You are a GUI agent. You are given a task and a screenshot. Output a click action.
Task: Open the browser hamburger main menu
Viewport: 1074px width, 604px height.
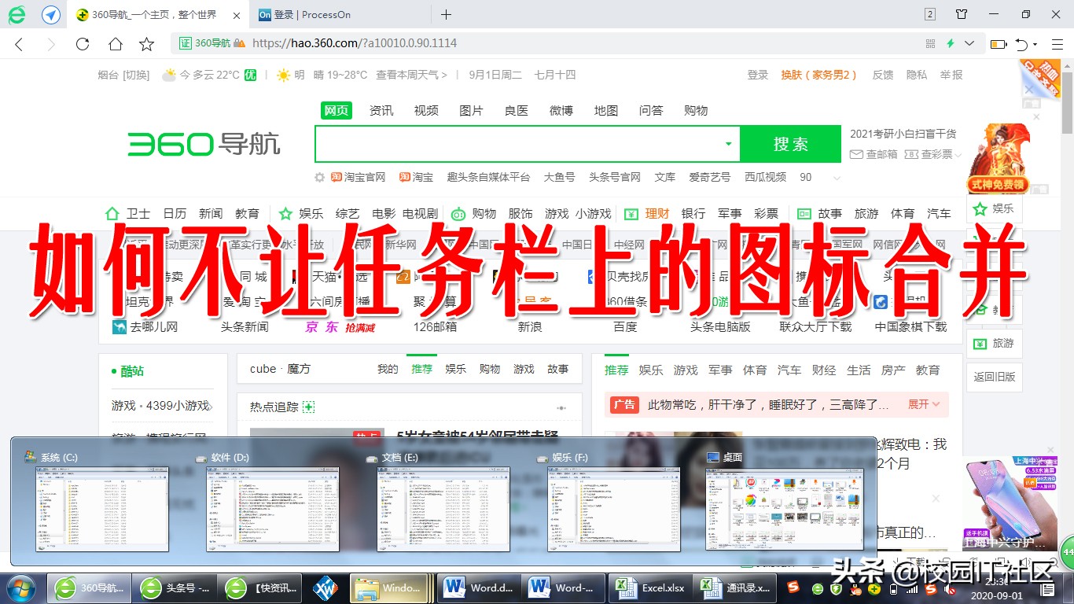(1057, 44)
